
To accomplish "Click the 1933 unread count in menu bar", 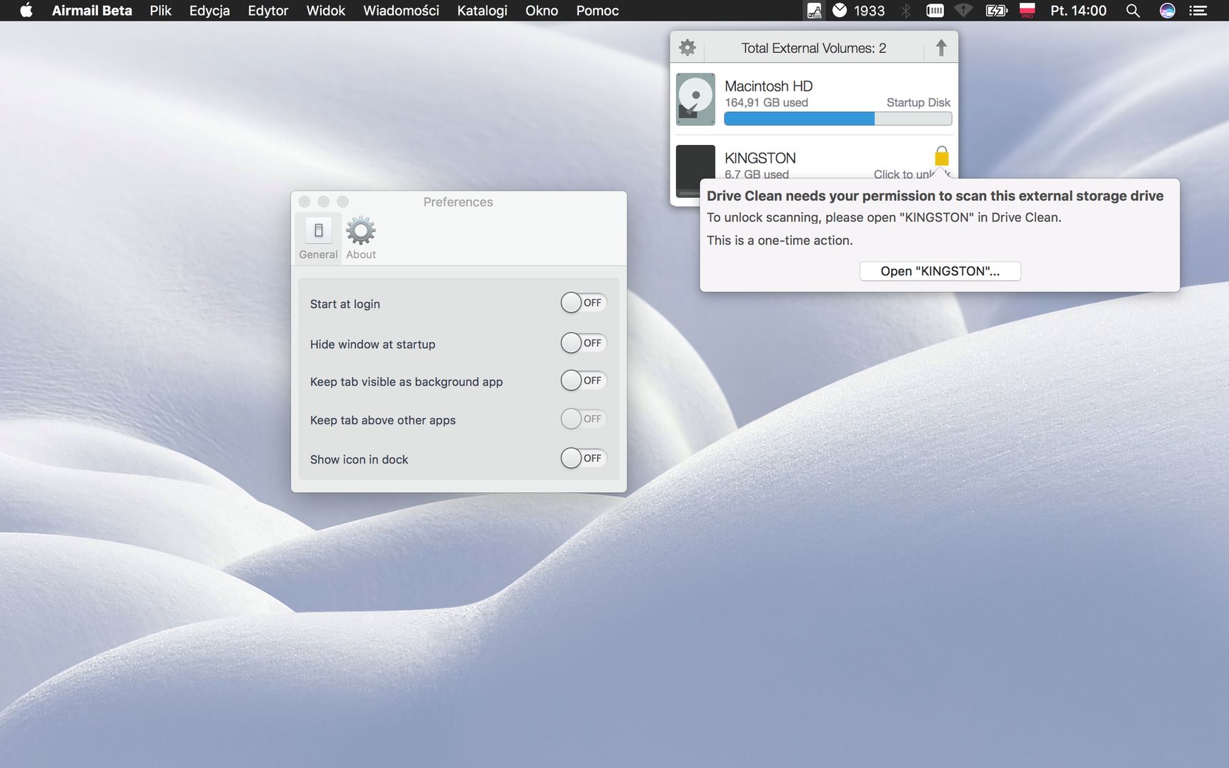I will [x=870, y=11].
